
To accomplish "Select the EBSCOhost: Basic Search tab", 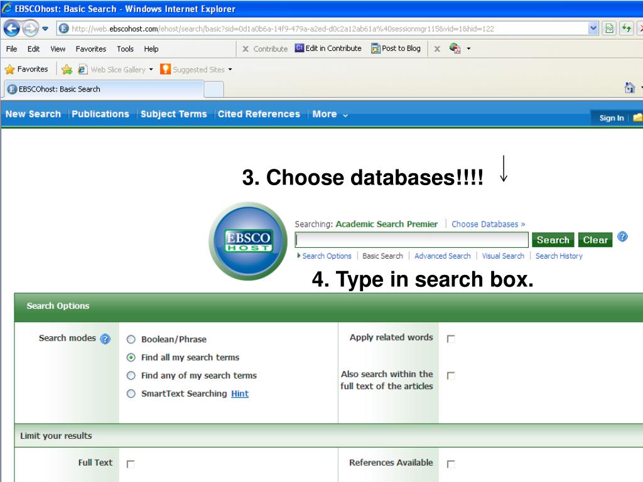I will click(104, 89).
